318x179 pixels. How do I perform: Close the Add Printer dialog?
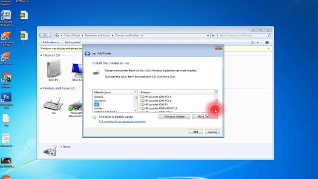click(218, 48)
